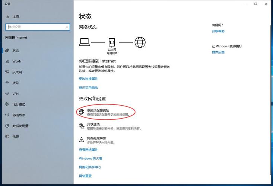
Task: Click the Ethernet adapter icon in diagram
Action: coord(112,42)
